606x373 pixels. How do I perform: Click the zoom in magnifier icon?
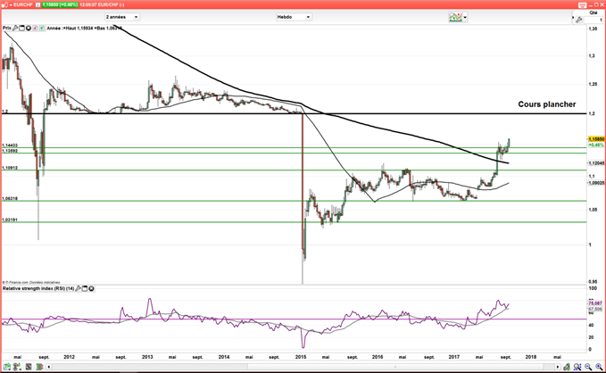pyautogui.click(x=599, y=367)
